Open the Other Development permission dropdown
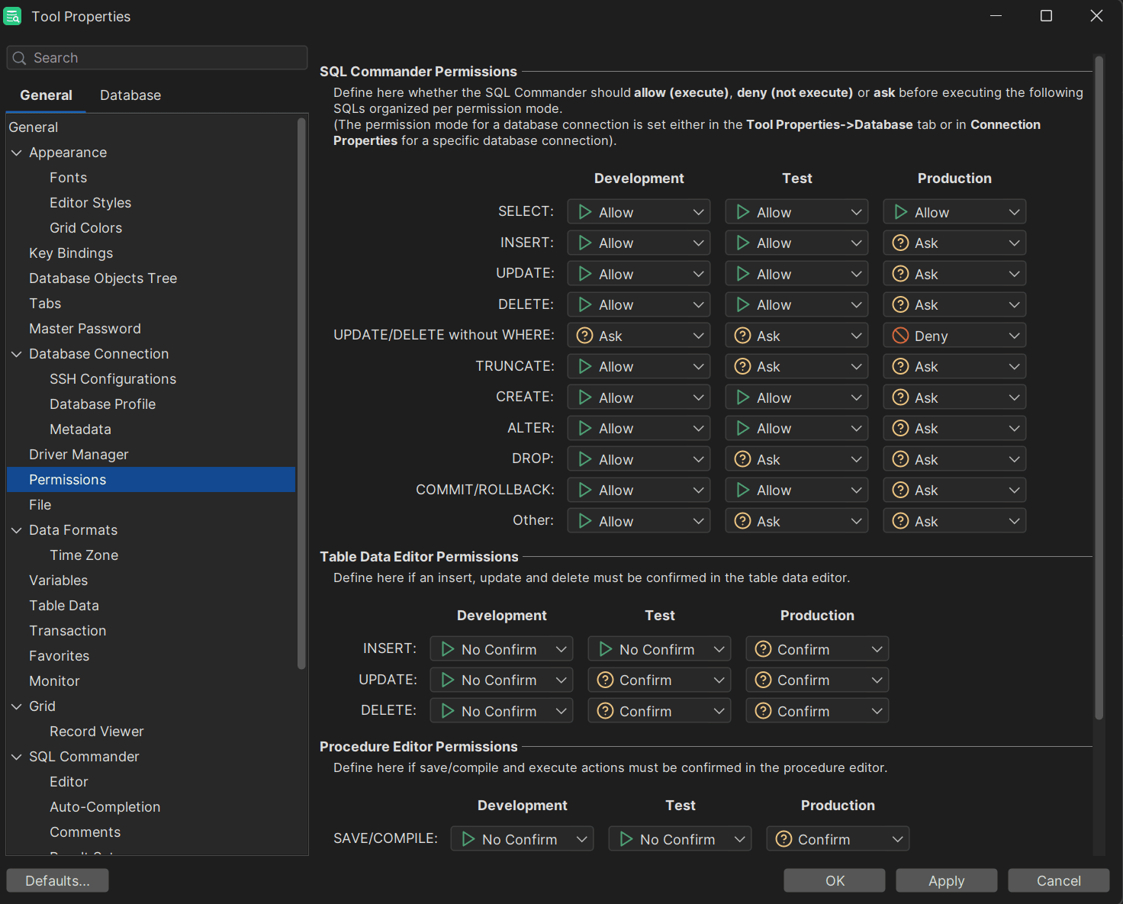The height and width of the screenshot is (904, 1123). click(698, 520)
